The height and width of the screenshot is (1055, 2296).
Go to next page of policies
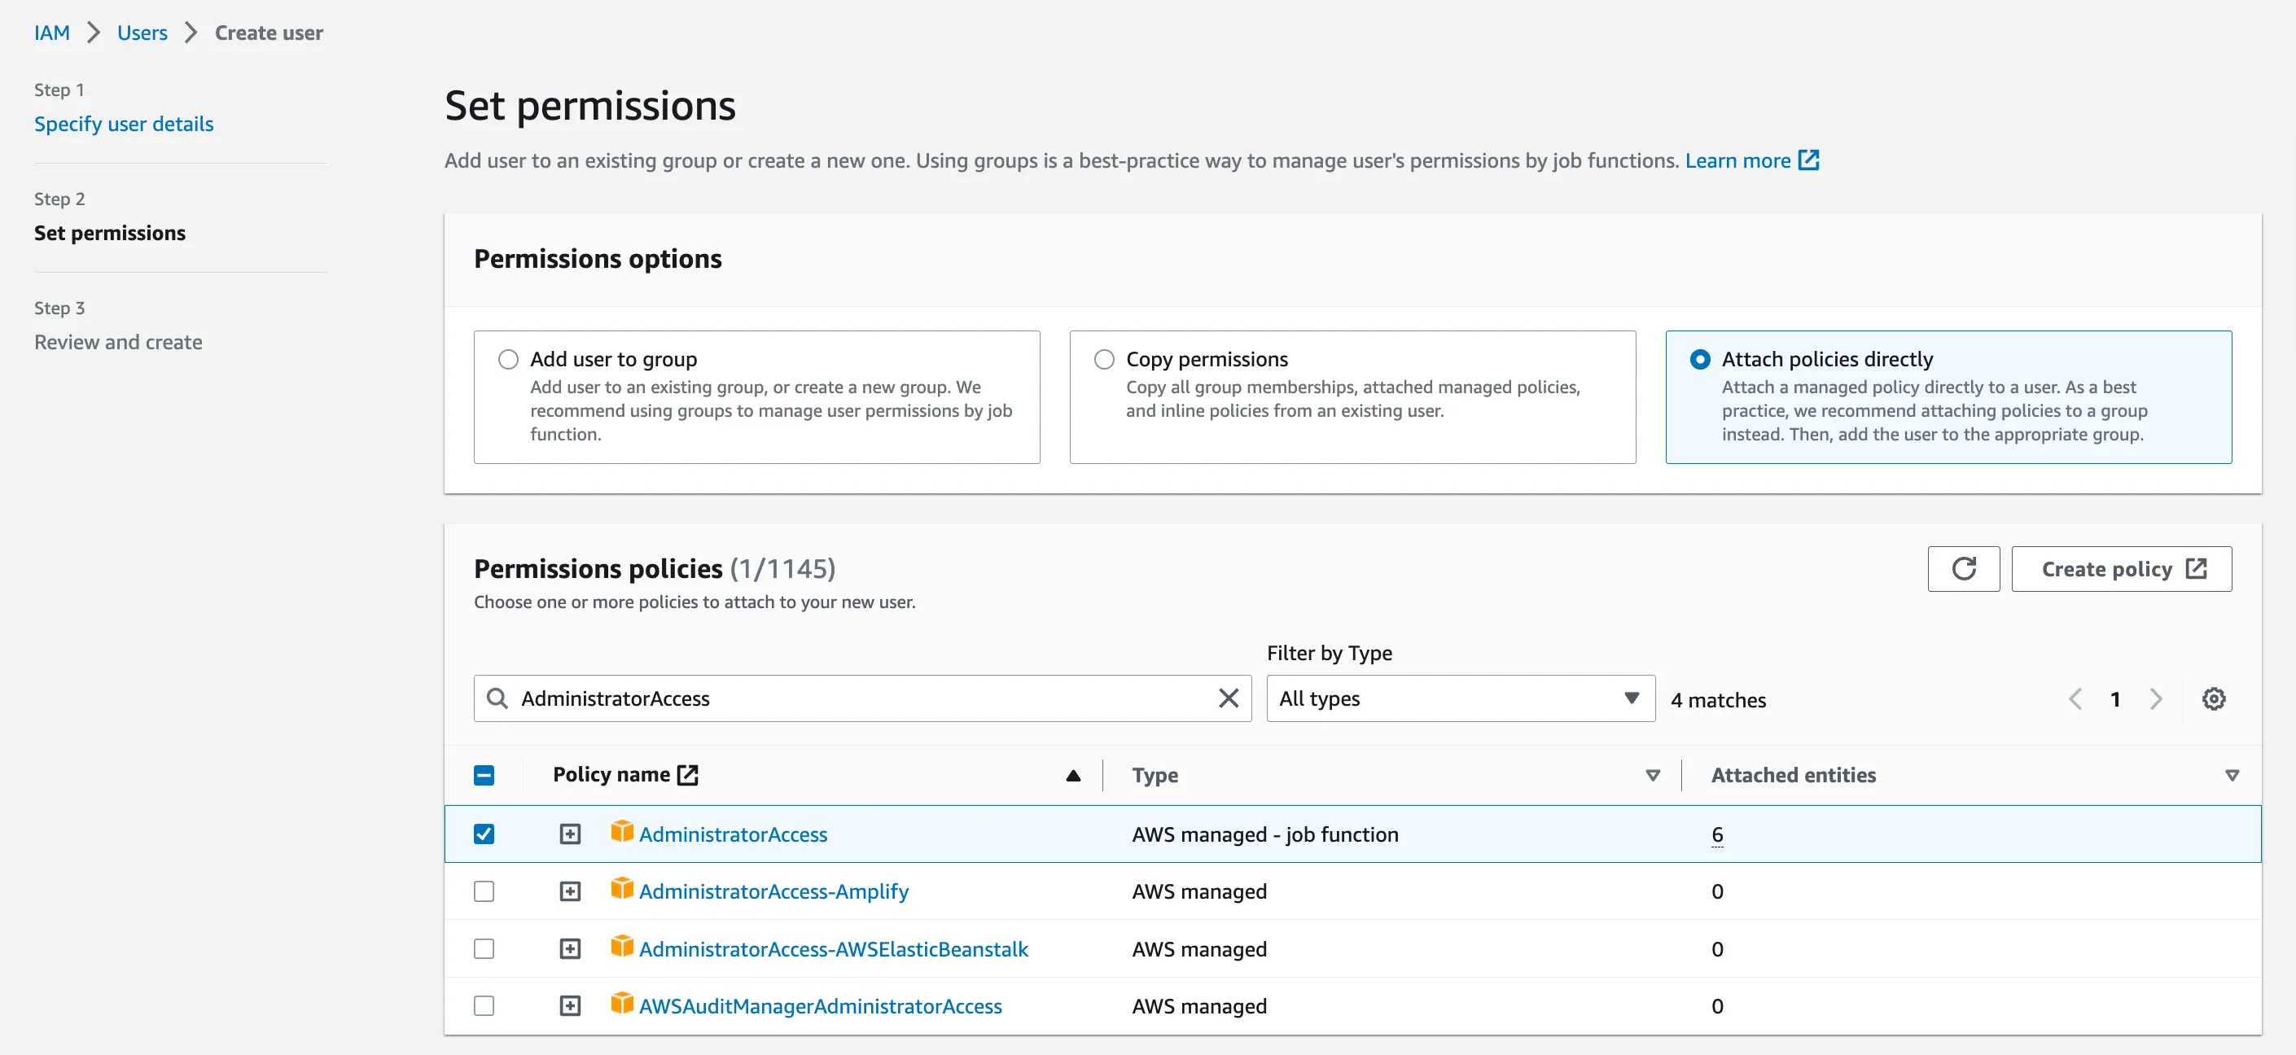2155,698
